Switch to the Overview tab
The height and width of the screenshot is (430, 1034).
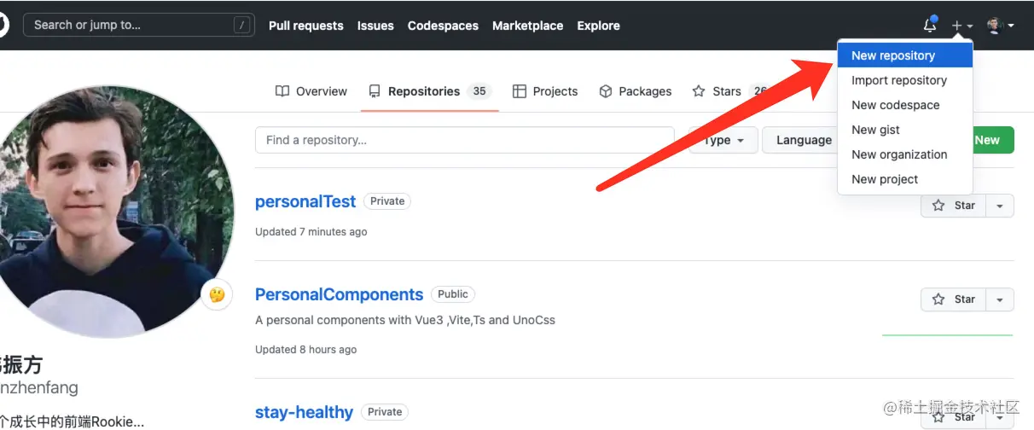point(311,91)
